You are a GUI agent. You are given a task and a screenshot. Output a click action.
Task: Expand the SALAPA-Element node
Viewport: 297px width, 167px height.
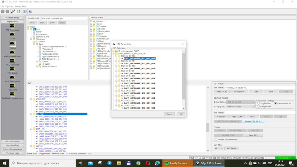(x=37, y=66)
